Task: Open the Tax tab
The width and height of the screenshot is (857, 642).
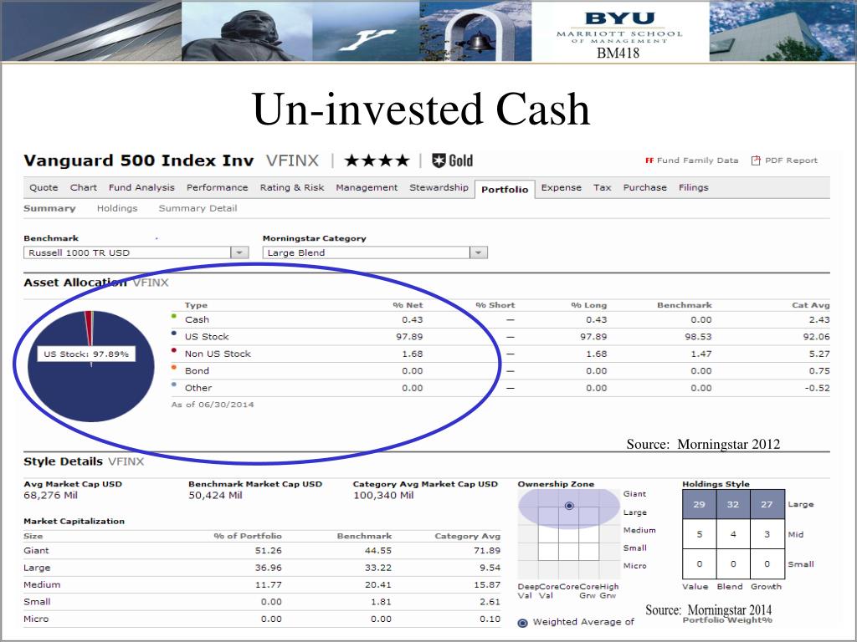Action: [x=603, y=187]
